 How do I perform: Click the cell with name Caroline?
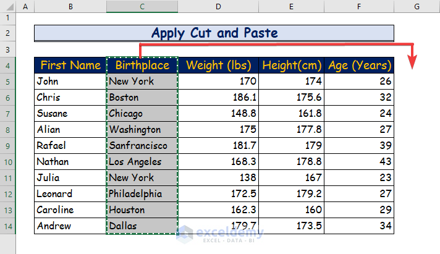pyautogui.click(x=70, y=210)
